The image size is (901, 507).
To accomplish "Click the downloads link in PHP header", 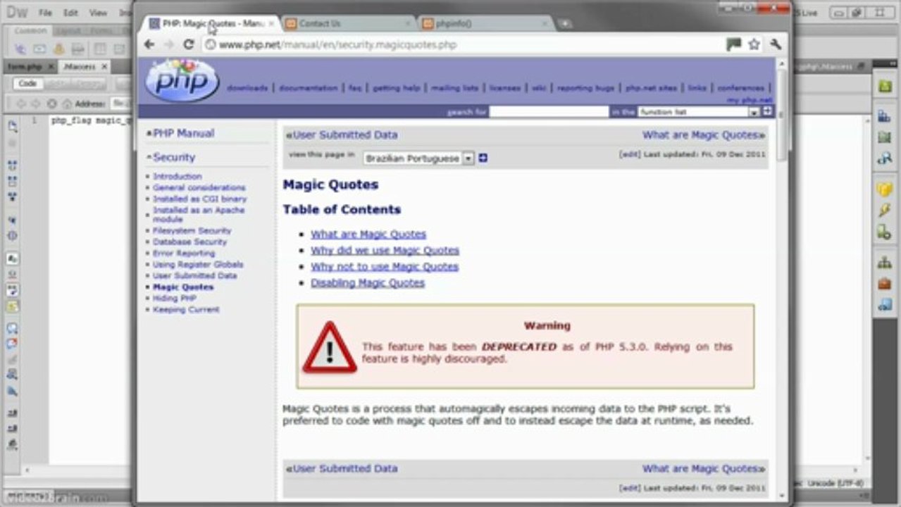I will [247, 88].
